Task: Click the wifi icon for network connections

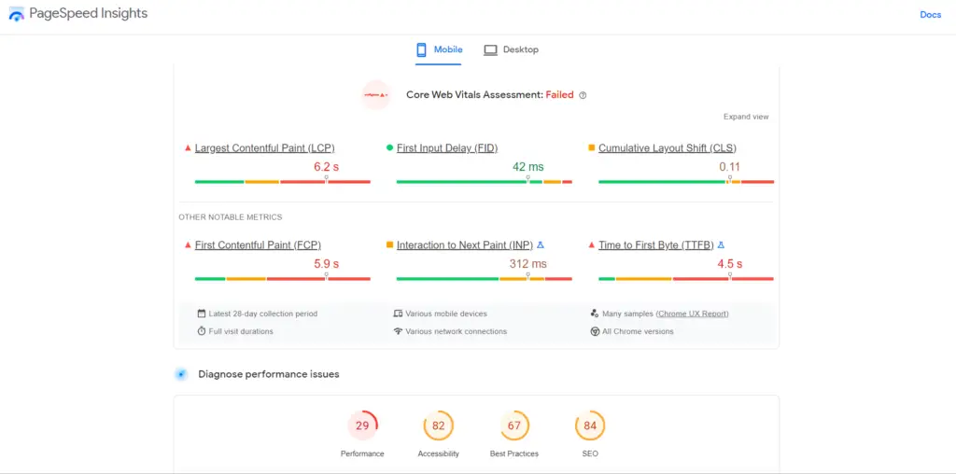Action: (398, 331)
